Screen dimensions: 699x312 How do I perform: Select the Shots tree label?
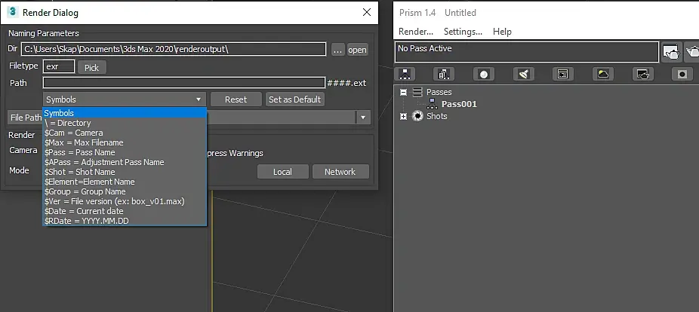point(437,116)
